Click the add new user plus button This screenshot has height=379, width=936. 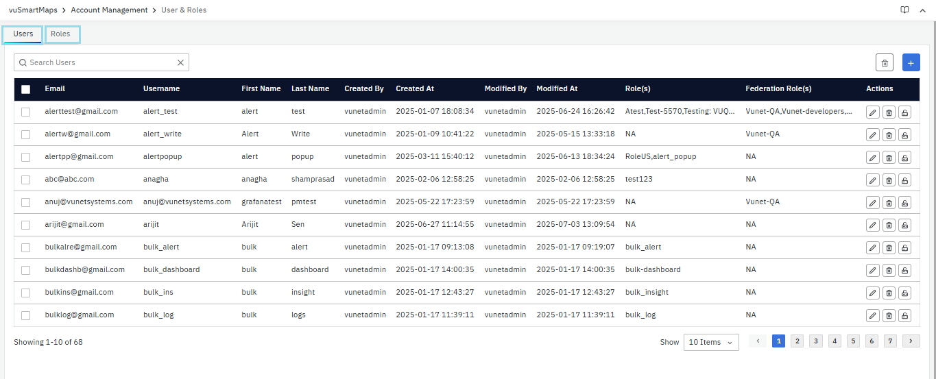[911, 63]
